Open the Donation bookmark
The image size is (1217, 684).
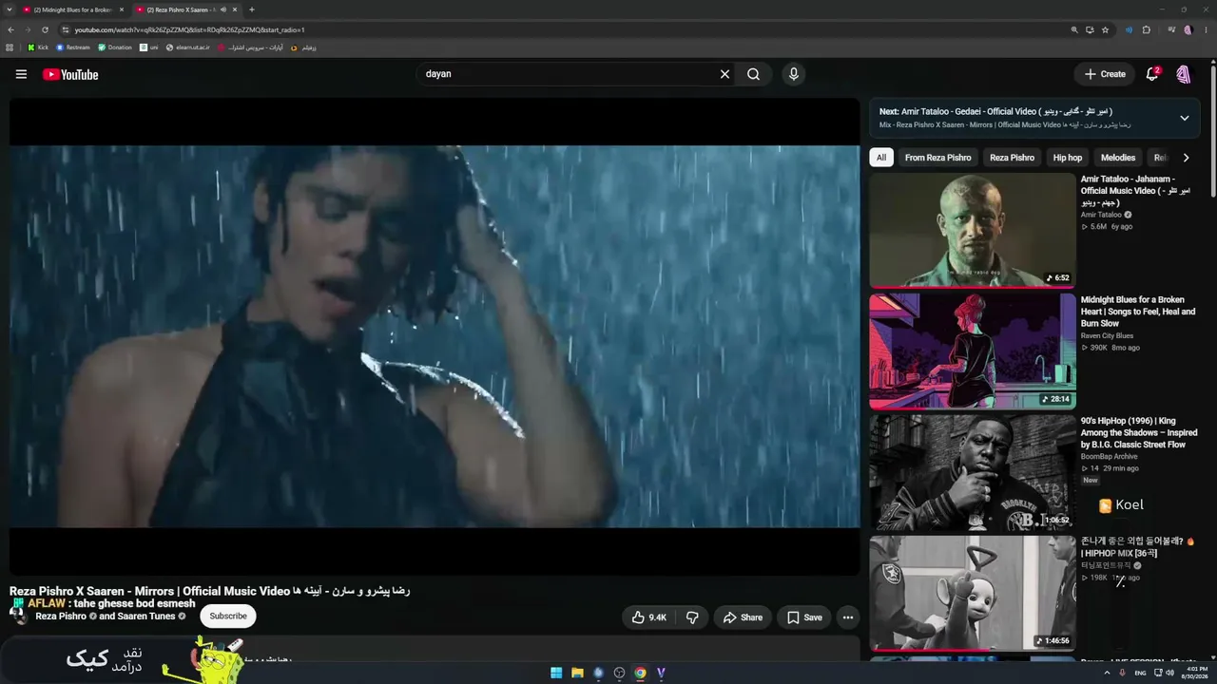click(x=115, y=47)
